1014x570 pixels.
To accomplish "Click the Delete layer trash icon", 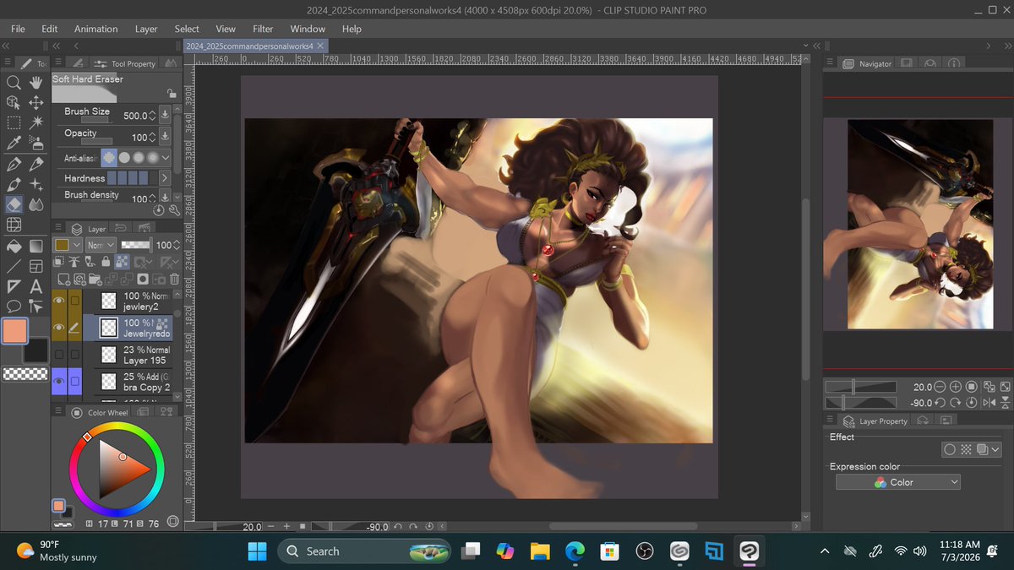I will tap(174, 279).
